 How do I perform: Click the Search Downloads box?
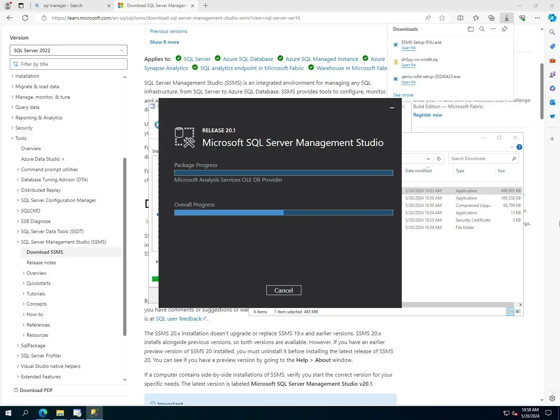click(x=483, y=159)
